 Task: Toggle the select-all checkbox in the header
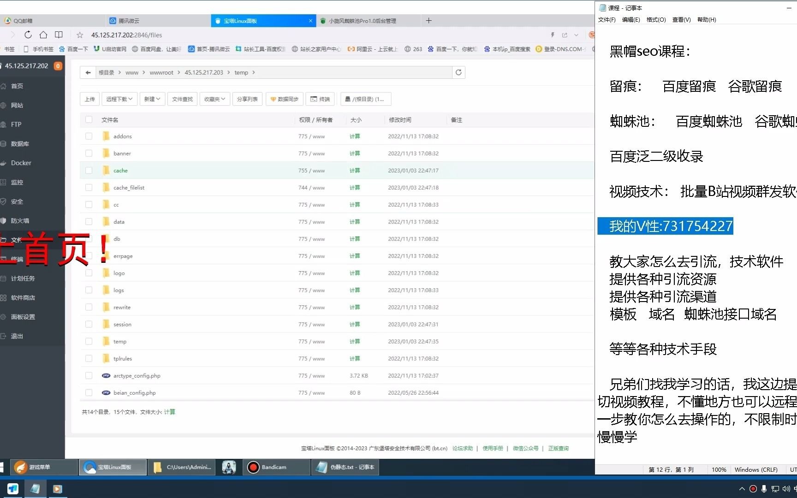click(x=89, y=119)
